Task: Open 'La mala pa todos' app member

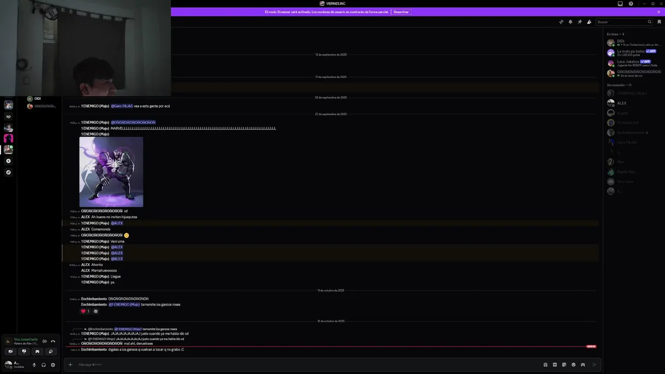Action: tap(634, 52)
